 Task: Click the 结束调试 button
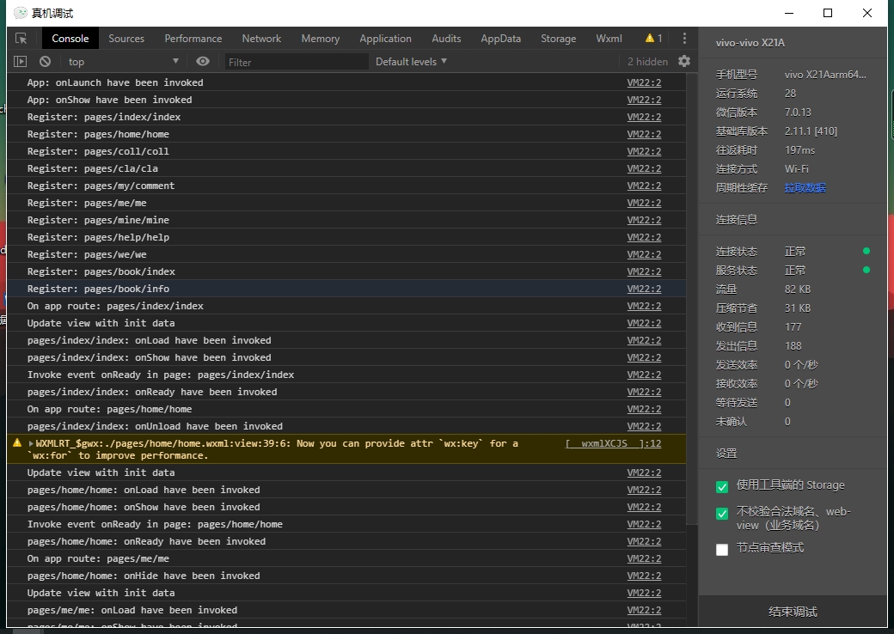(x=793, y=612)
